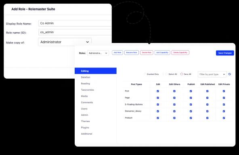The width and height of the screenshot is (239, 155).
Task: Click the Edit Others column header
Action: click(174, 84)
